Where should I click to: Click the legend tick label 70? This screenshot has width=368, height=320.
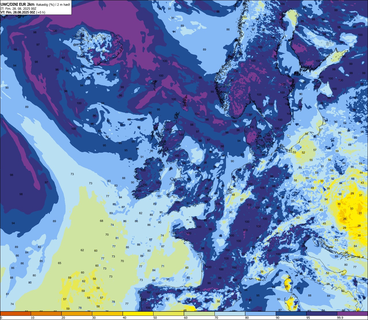(216, 318)
